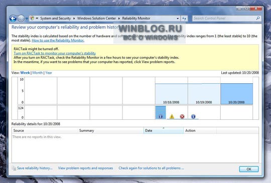This screenshot has height=183, width=271.
Task: Click the Back navigation arrow
Action: [x=13, y=19]
